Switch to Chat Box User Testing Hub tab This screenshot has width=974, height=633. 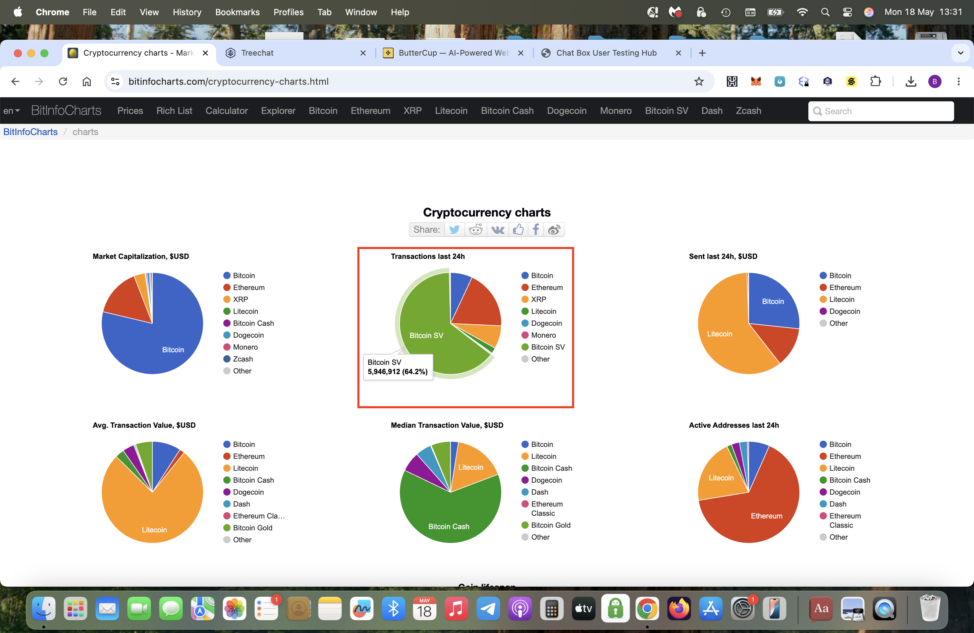[x=612, y=53]
